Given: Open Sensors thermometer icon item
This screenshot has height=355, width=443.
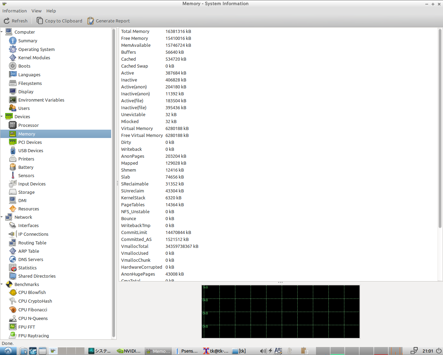Looking at the screenshot, I should (13, 175).
